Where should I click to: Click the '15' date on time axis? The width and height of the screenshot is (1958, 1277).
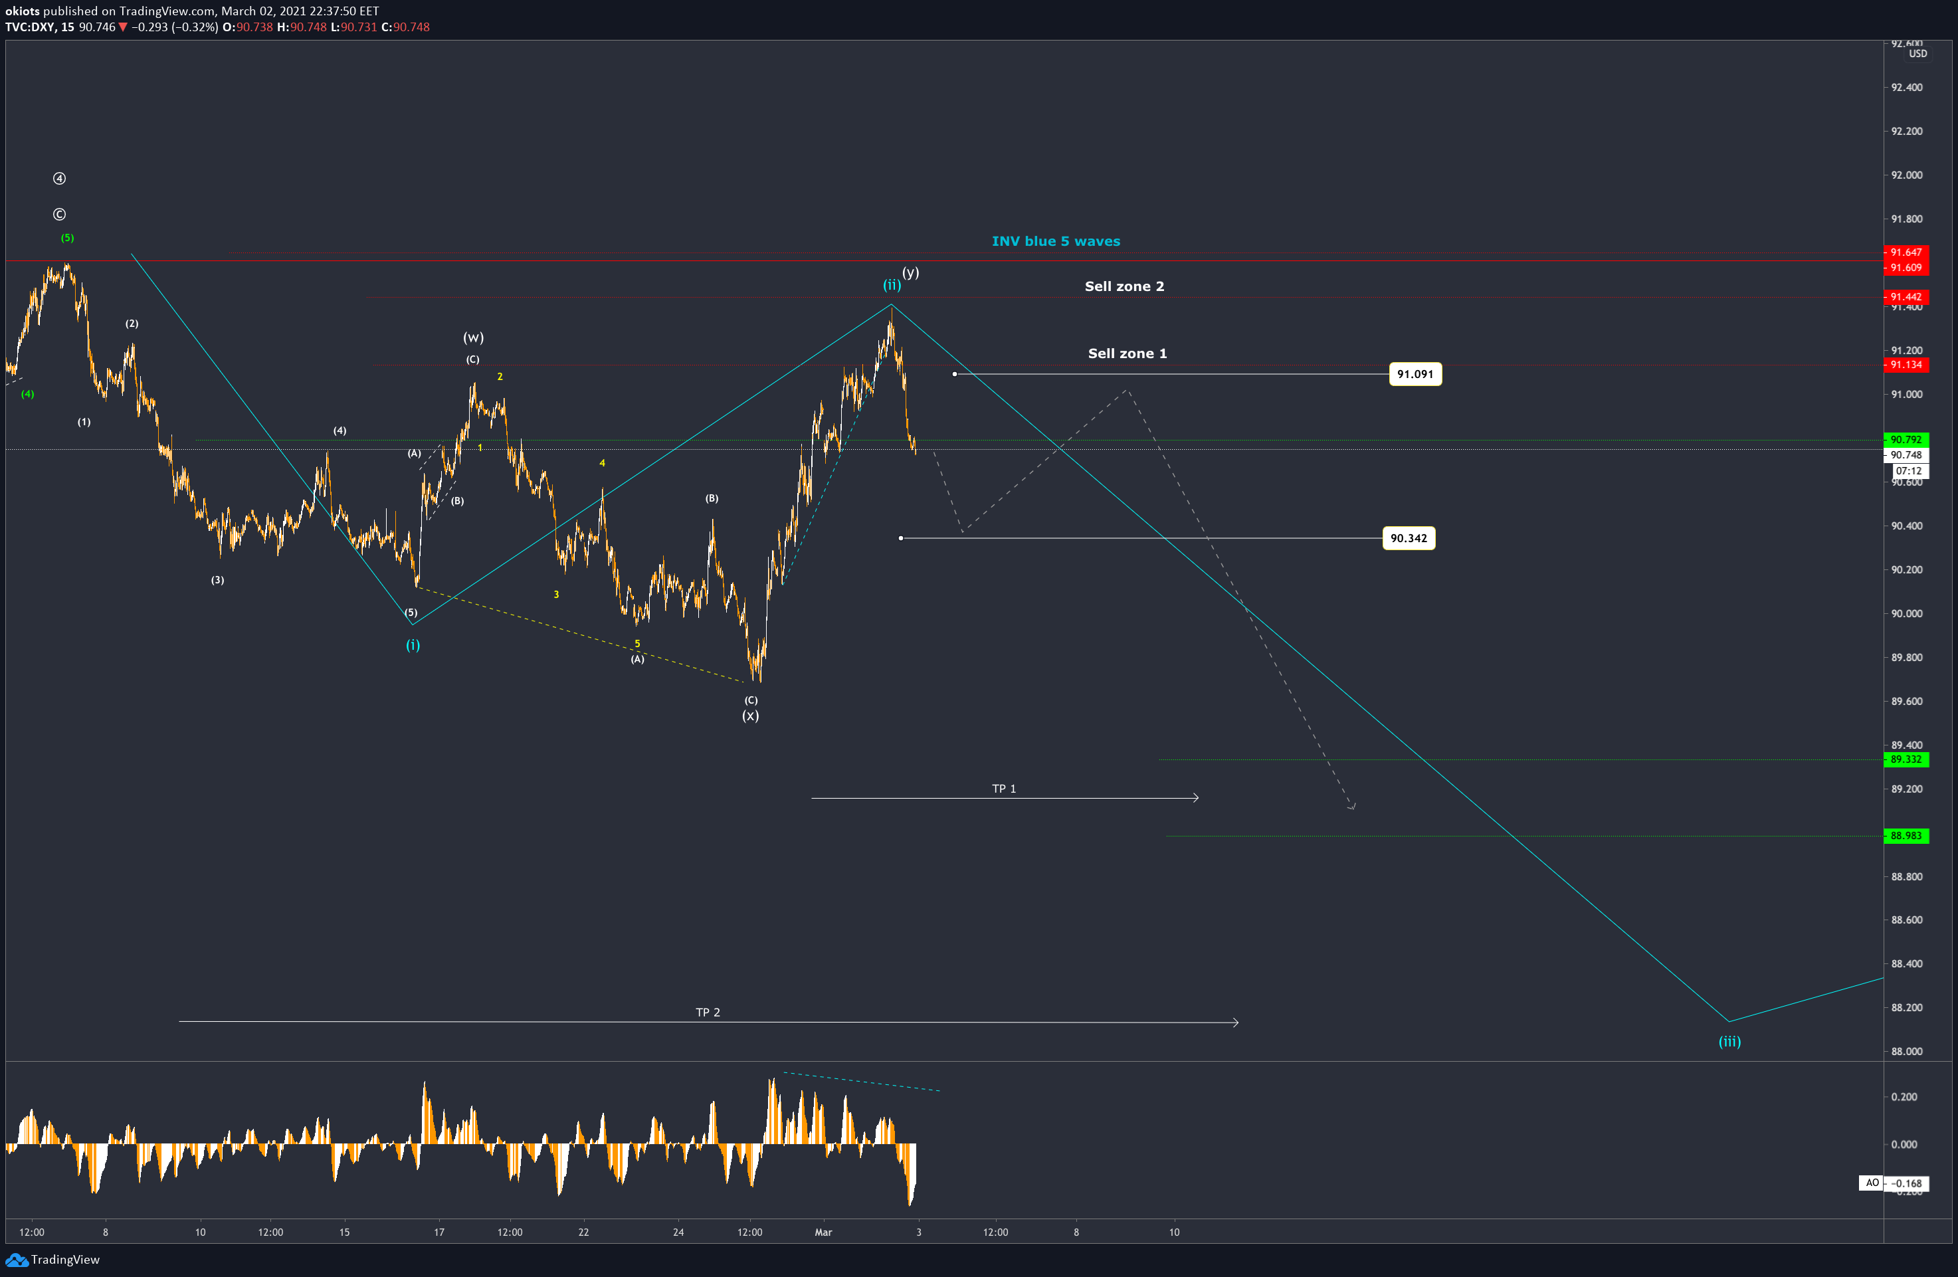tap(344, 1232)
